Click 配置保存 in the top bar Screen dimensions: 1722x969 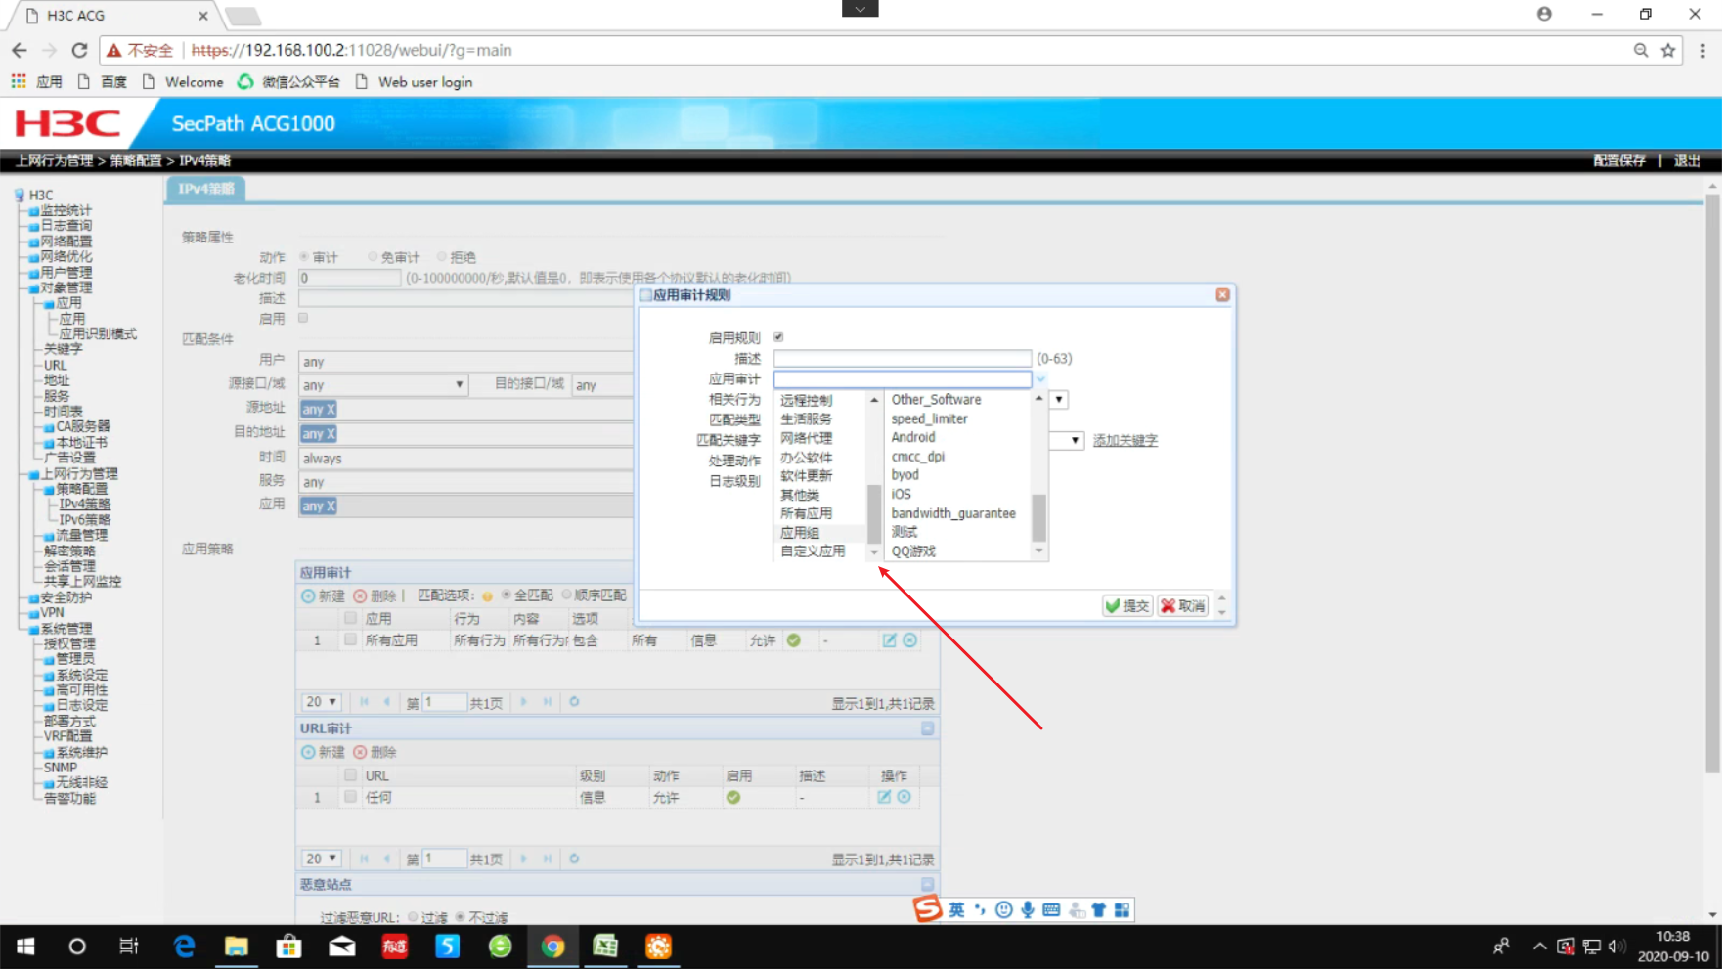click(x=1619, y=160)
